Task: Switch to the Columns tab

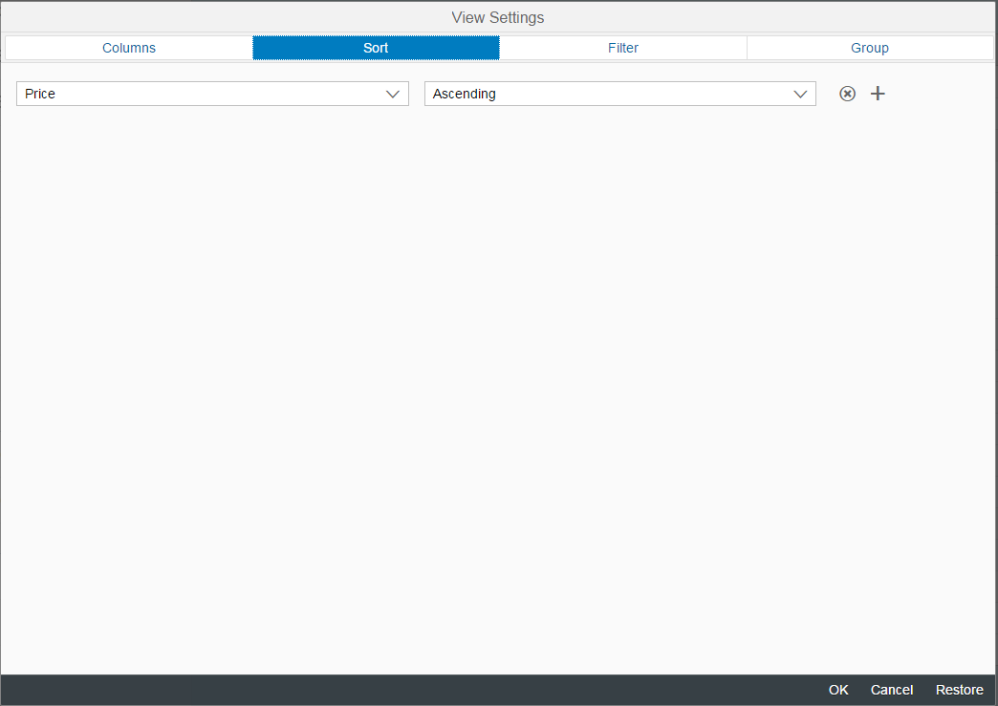Action: 129,48
